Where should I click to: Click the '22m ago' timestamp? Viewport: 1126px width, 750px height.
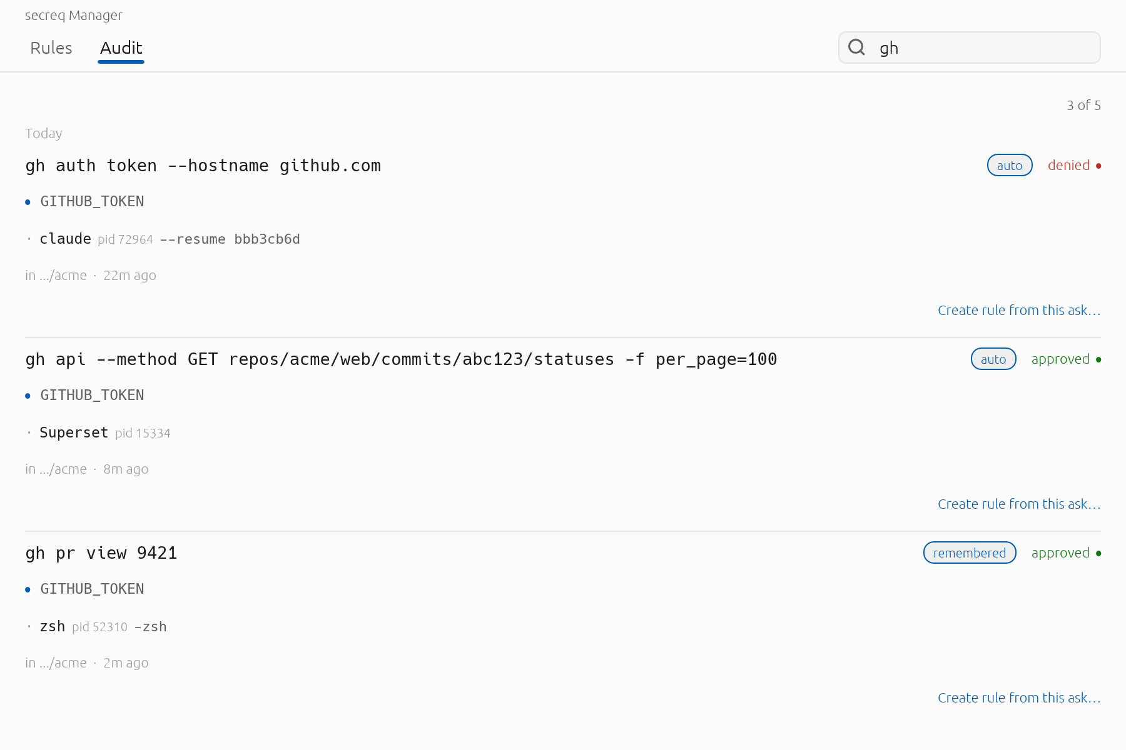pos(129,276)
